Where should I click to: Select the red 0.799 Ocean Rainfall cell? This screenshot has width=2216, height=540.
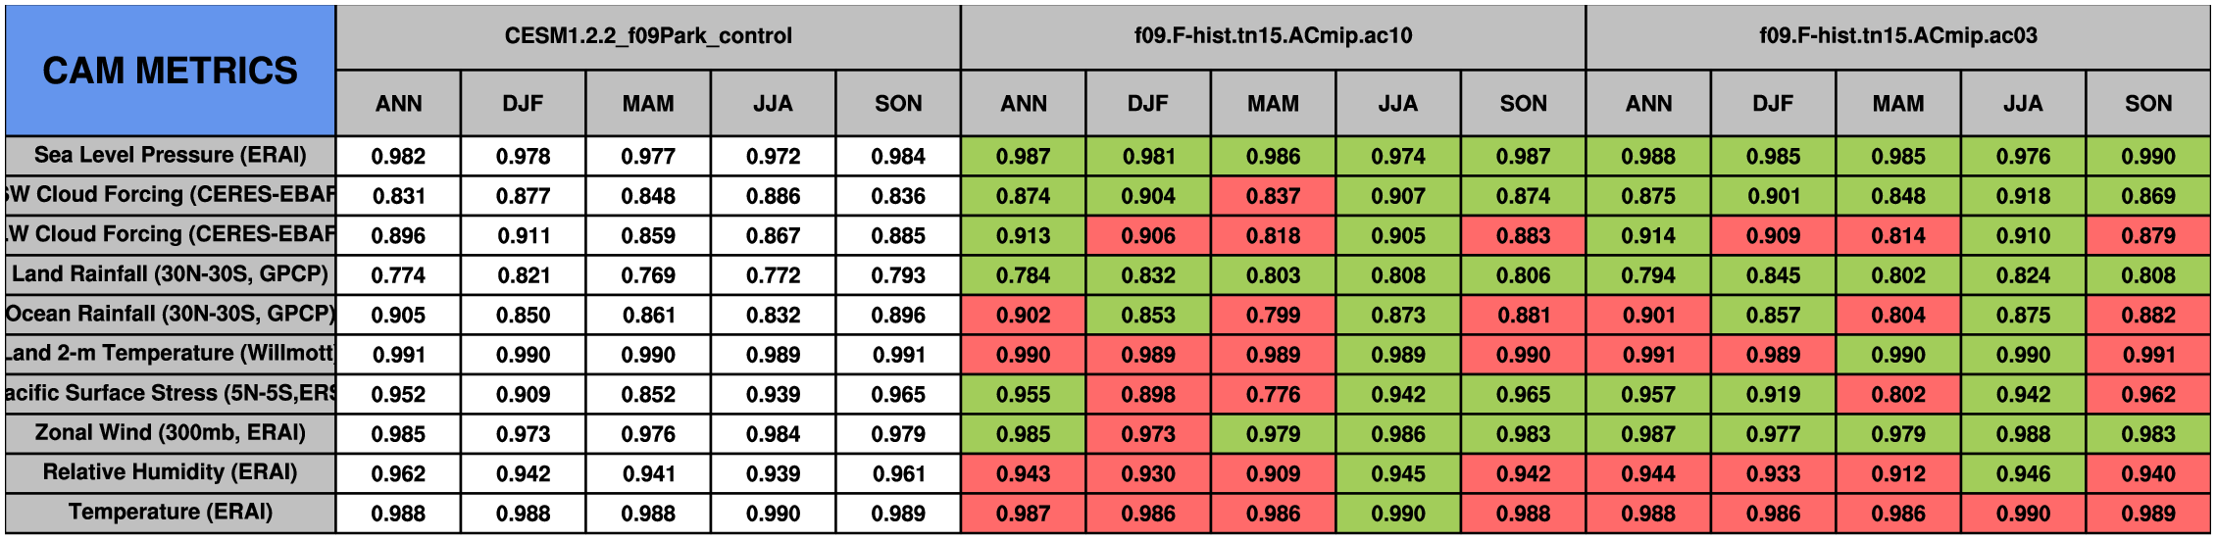click(1273, 316)
